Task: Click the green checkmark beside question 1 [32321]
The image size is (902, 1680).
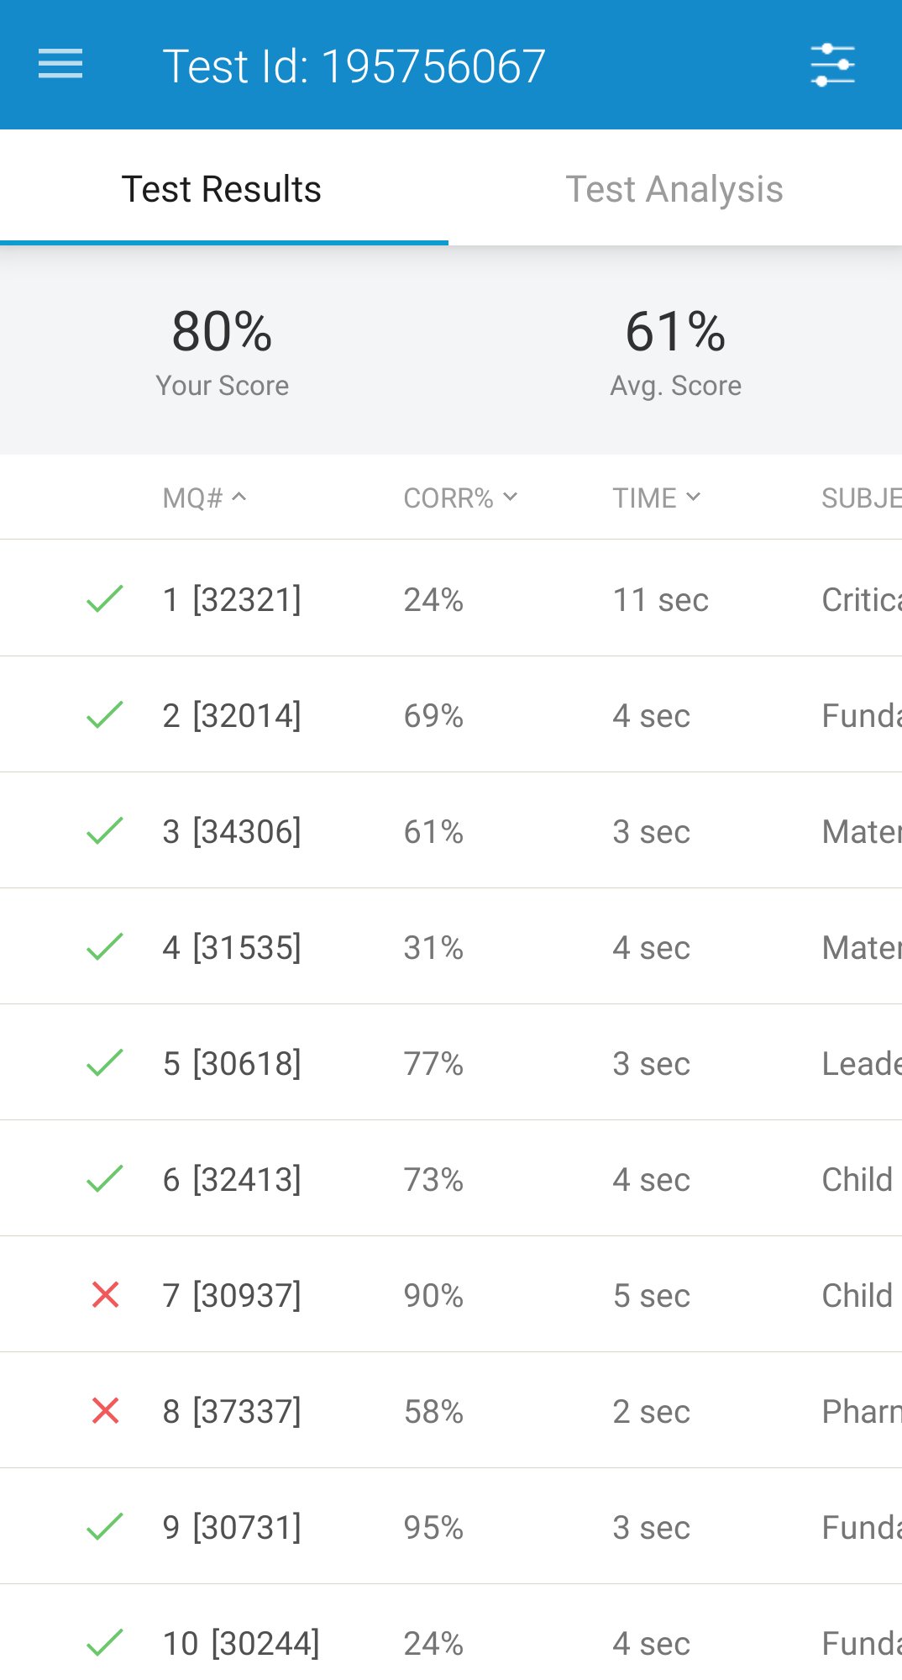Action: click(x=104, y=598)
